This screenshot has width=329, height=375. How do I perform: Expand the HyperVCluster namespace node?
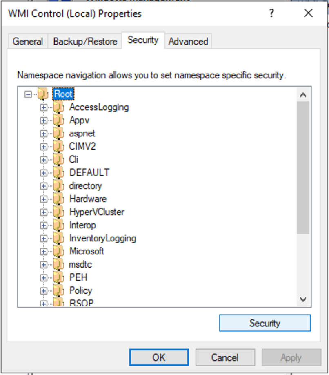click(43, 212)
